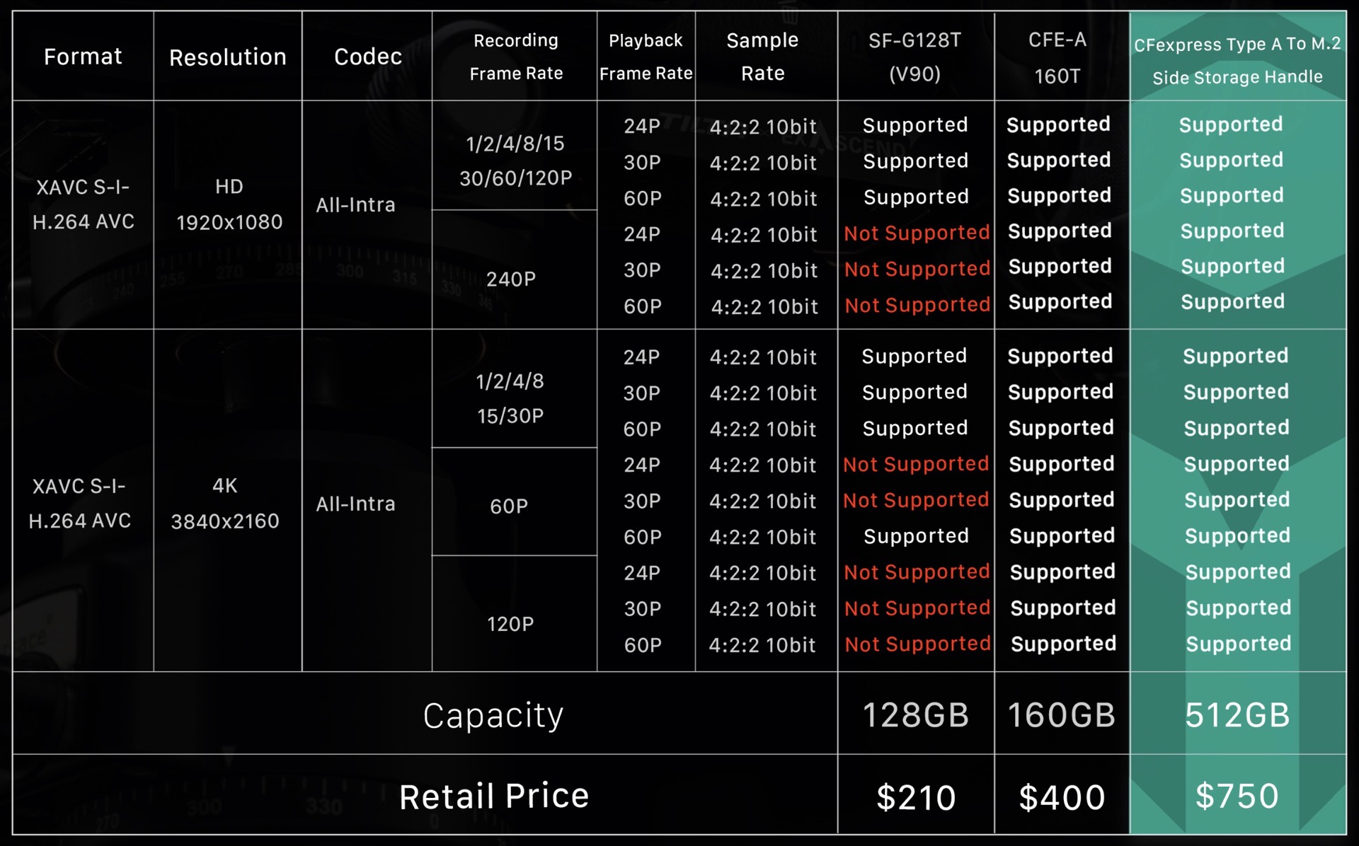Click the Format column header
The image size is (1359, 846).
click(x=83, y=57)
